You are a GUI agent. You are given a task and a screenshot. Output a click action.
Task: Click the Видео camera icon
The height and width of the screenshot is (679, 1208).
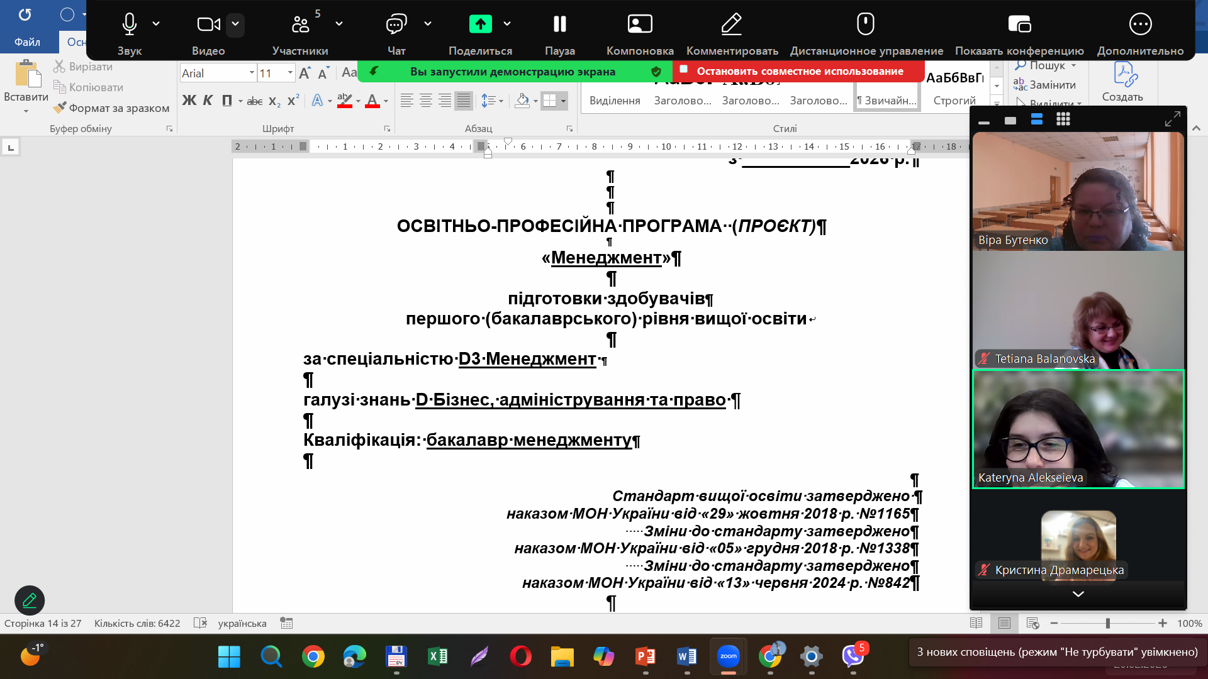click(x=208, y=24)
